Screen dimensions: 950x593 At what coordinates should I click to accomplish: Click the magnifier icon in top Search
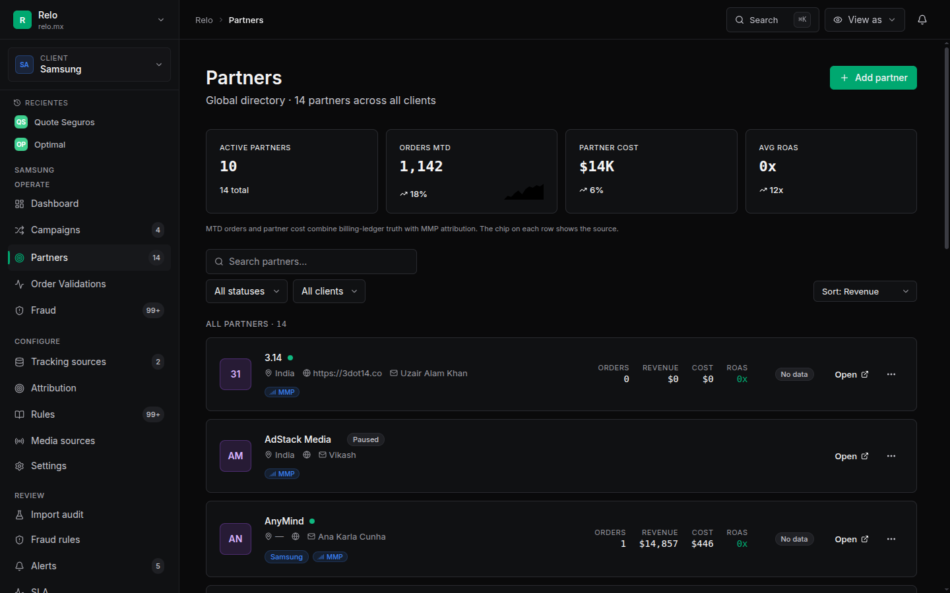click(x=740, y=20)
